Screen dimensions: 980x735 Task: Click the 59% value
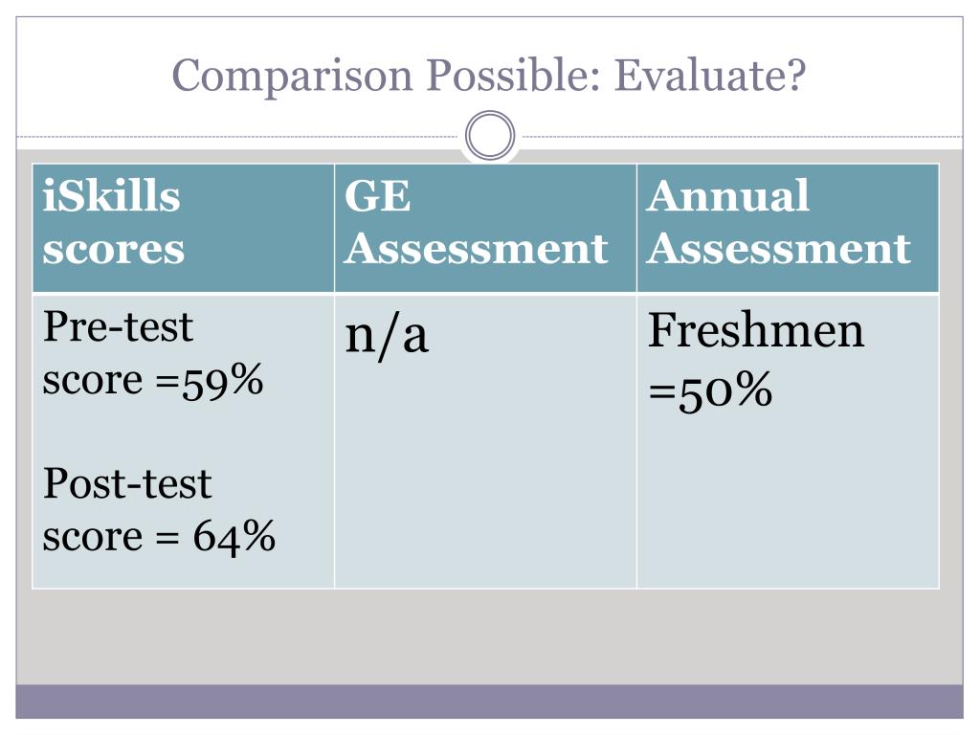point(222,382)
